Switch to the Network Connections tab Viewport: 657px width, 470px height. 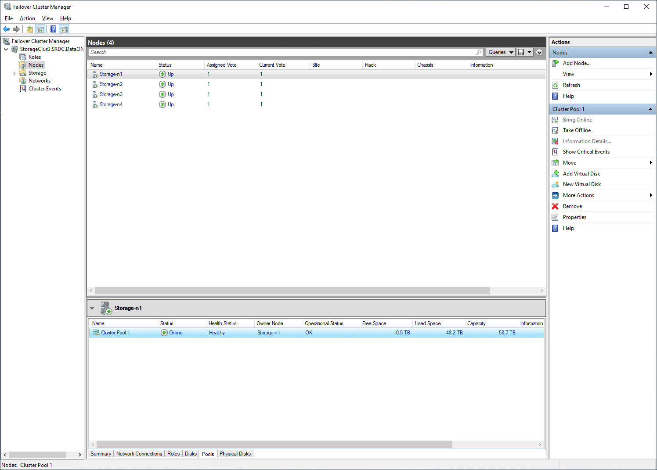coord(139,454)
